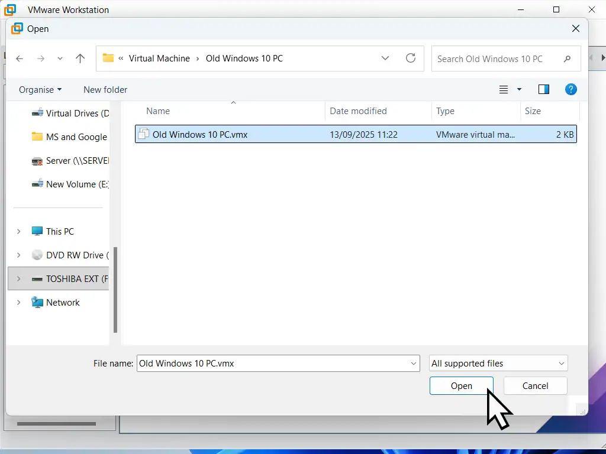Open the File name history dropdown
The width and height of the screenshot is (606, 454).
pos(413,364)
